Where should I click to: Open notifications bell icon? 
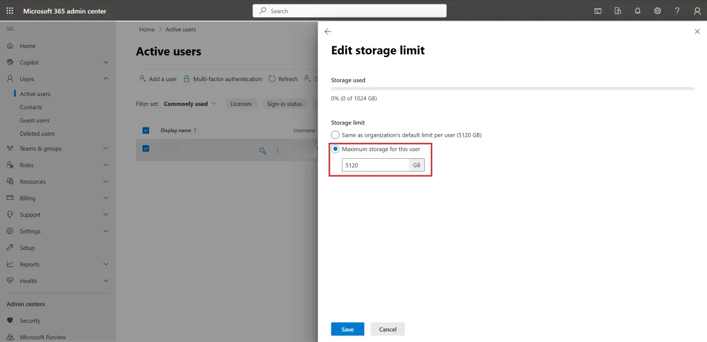tap(637, 11)
